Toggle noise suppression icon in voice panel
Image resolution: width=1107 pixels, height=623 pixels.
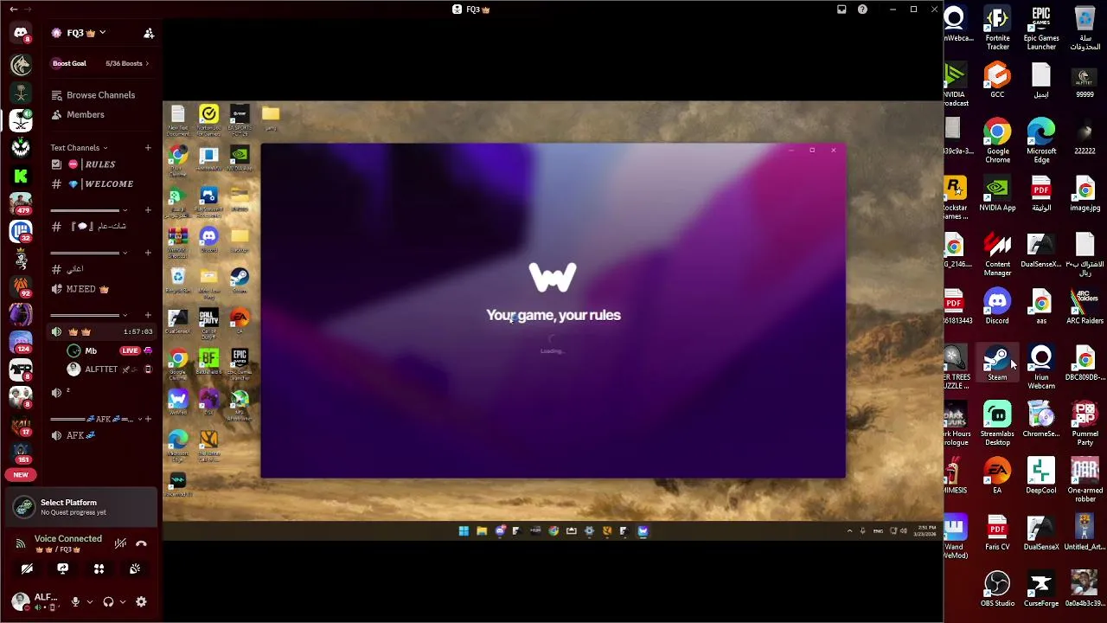pos(120,543)
